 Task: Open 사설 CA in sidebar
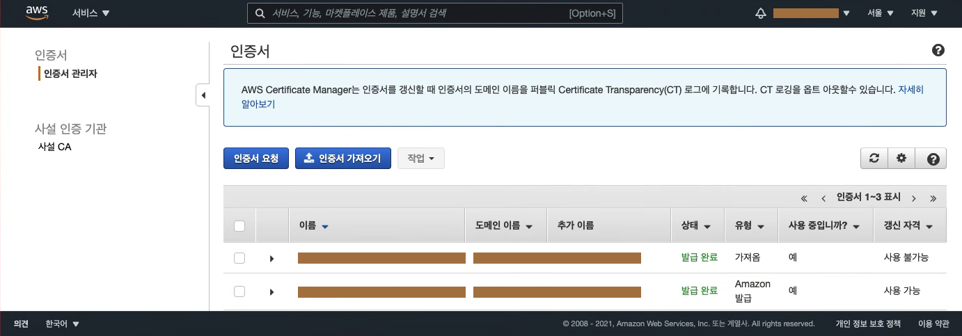(55, 147)
